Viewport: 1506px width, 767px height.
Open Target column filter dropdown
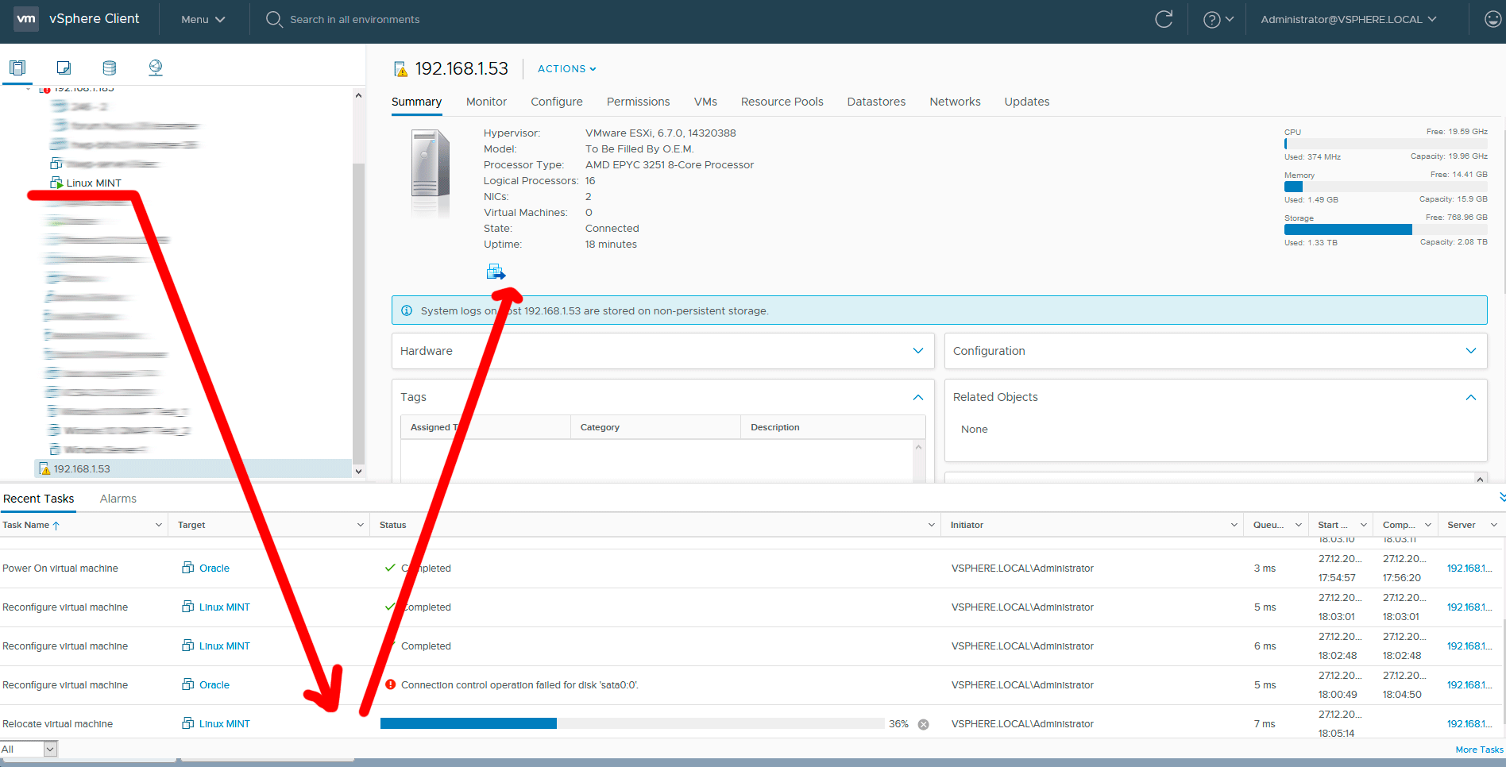(x=360, y=525)
